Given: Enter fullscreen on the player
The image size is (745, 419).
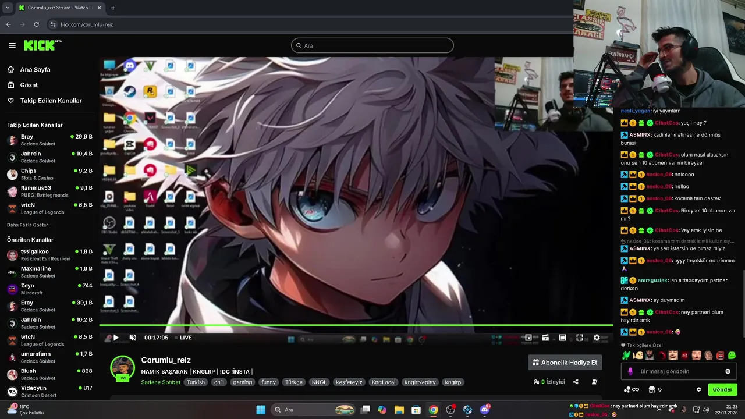Looking at the screenshot, I should coord(580,338).
